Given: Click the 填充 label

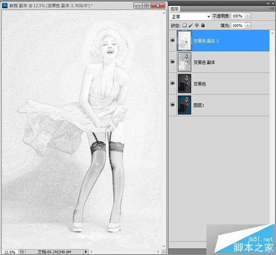Looking at the screenshot, I should 225,26.
